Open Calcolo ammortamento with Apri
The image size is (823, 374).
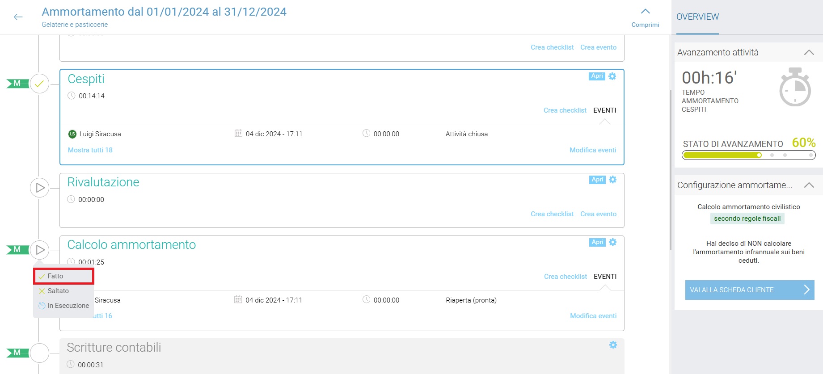pos(597,242)
